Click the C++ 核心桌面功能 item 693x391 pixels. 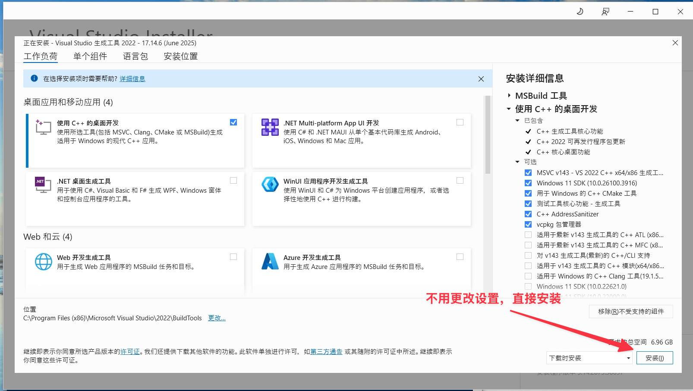563,152
